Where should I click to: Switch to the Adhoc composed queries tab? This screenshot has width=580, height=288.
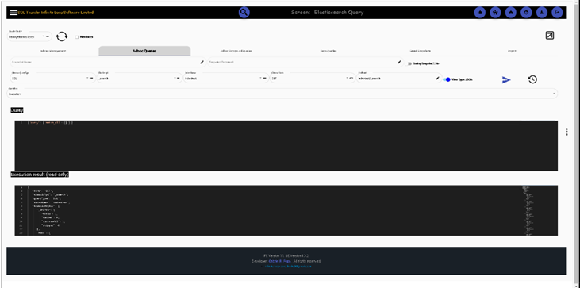[236, 51]
